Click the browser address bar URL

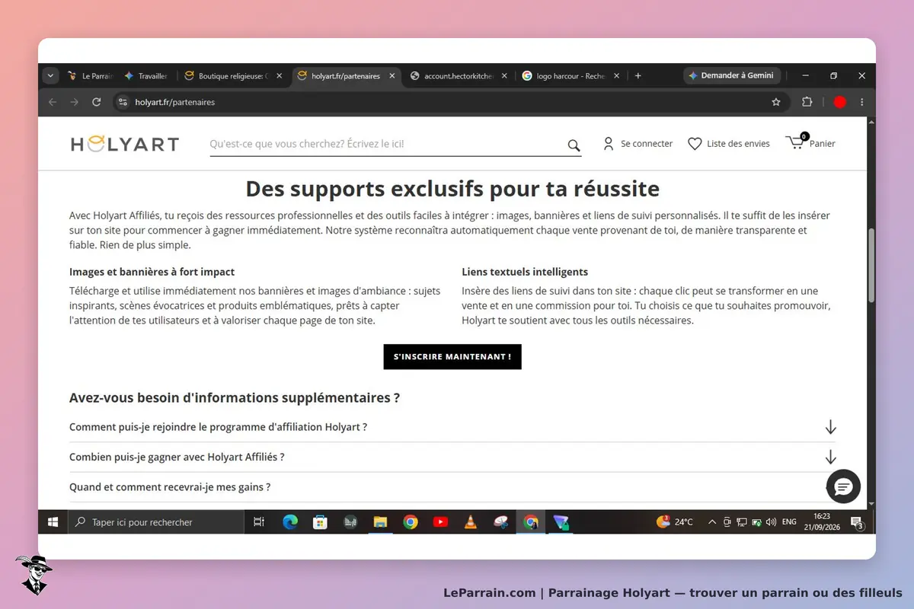[x=175, y=102]
